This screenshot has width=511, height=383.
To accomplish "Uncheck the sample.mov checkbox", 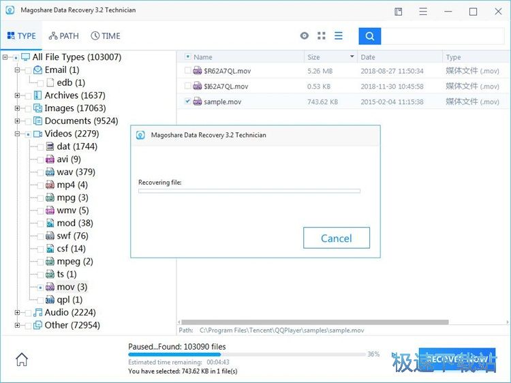I will pyautogui.click(x=187, y=102).
